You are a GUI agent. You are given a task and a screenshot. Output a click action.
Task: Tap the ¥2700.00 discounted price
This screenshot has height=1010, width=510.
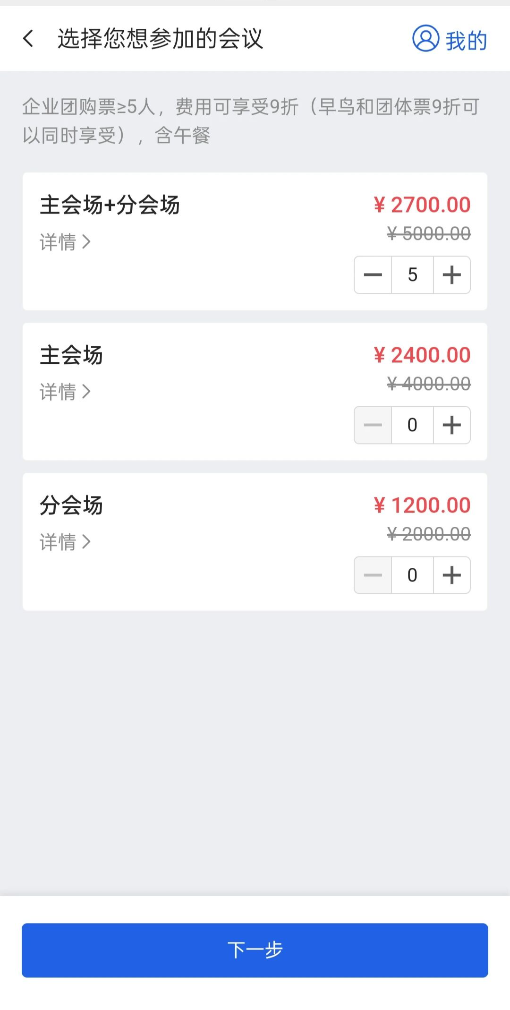coord(422,205)
